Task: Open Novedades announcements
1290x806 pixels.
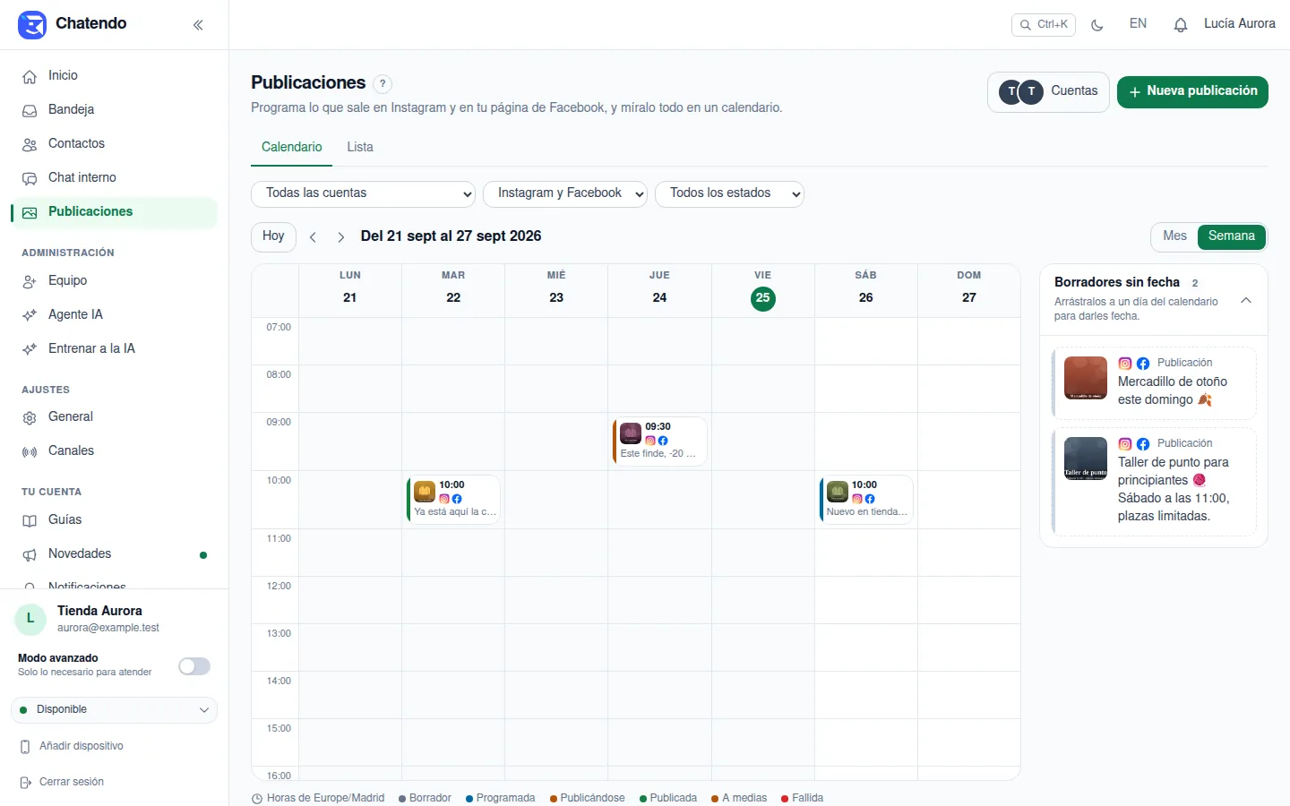Action: pyautogui.click(x=114, y=554)
